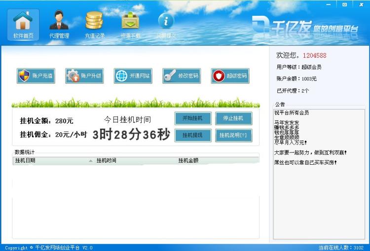The height and width of the screenshot is (251, 370).
Task: Click 修改密码 key button
Action: [x=182, y=76]
